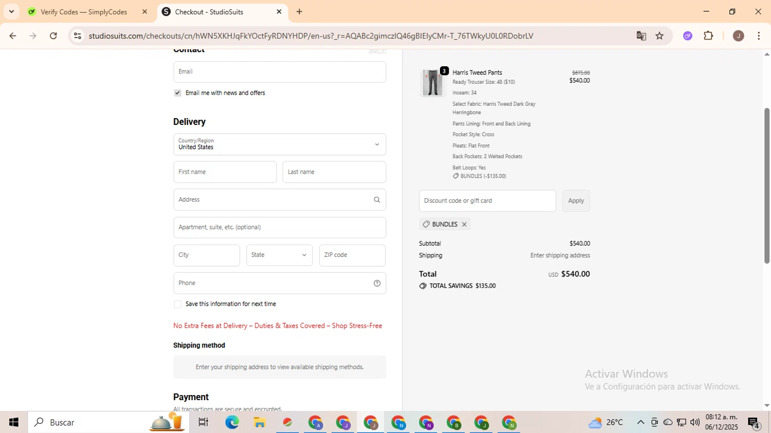This screenshot has width=771, height=433.
Task: Open the Extensions puzzle icon
Action: pyautogui.click(x=708, y=36)
